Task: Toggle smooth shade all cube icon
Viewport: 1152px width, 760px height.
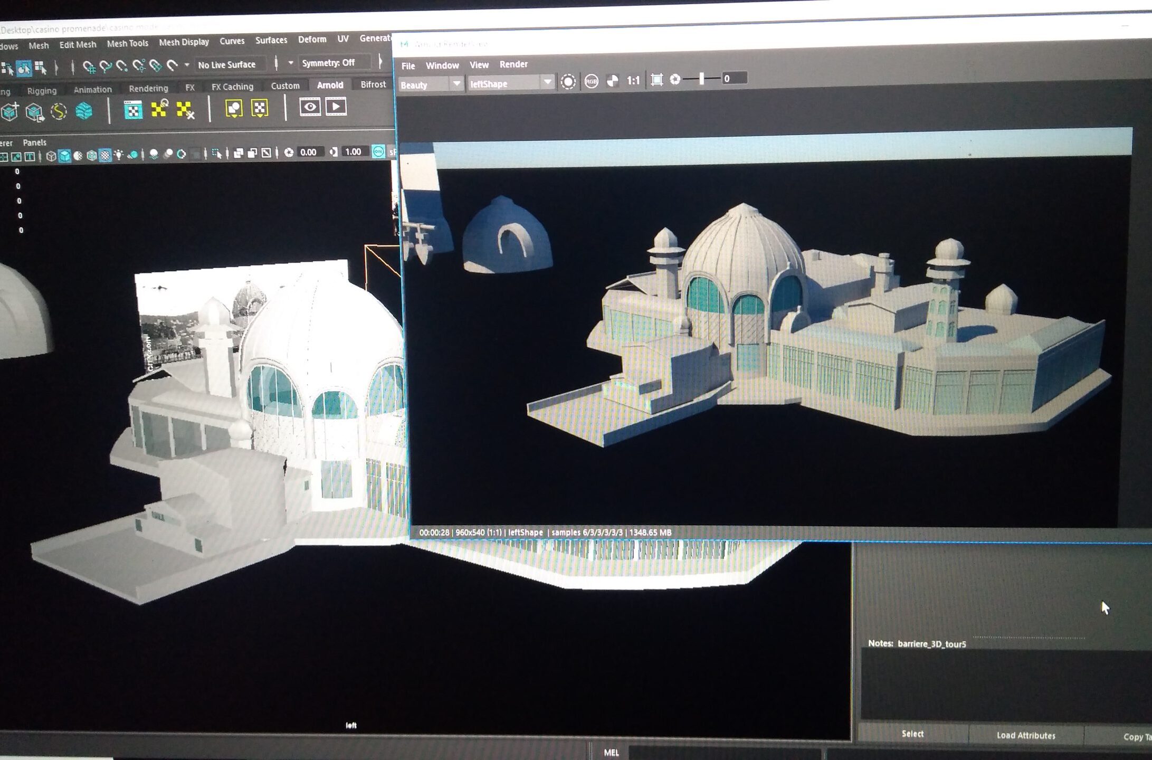Action: [64, 156]
